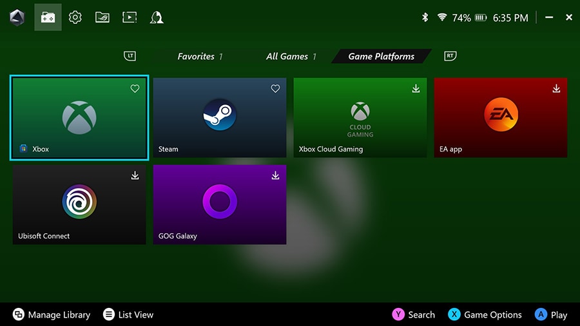Click the Armoury Crate logo icon
580x326 pixels.
coord(17,17)
